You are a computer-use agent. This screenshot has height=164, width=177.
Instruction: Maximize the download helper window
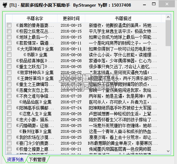(x=154, y=4)
